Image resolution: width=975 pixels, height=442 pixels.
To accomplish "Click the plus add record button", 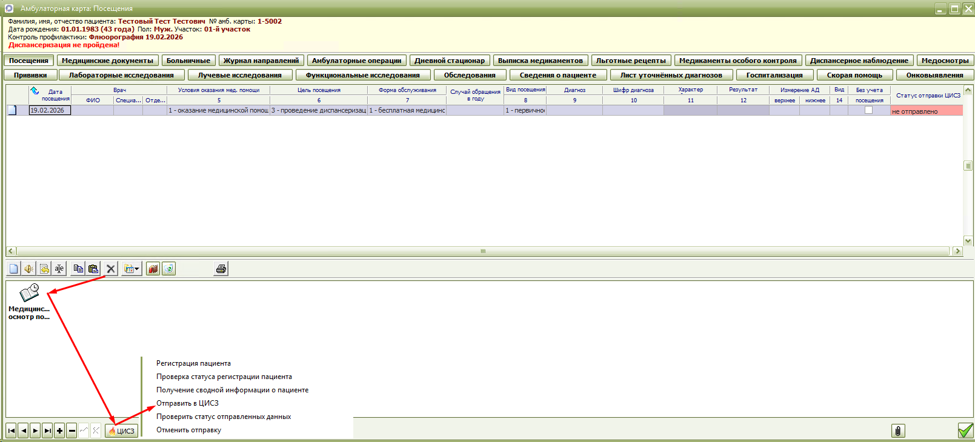I will click(x=59, y=430).
